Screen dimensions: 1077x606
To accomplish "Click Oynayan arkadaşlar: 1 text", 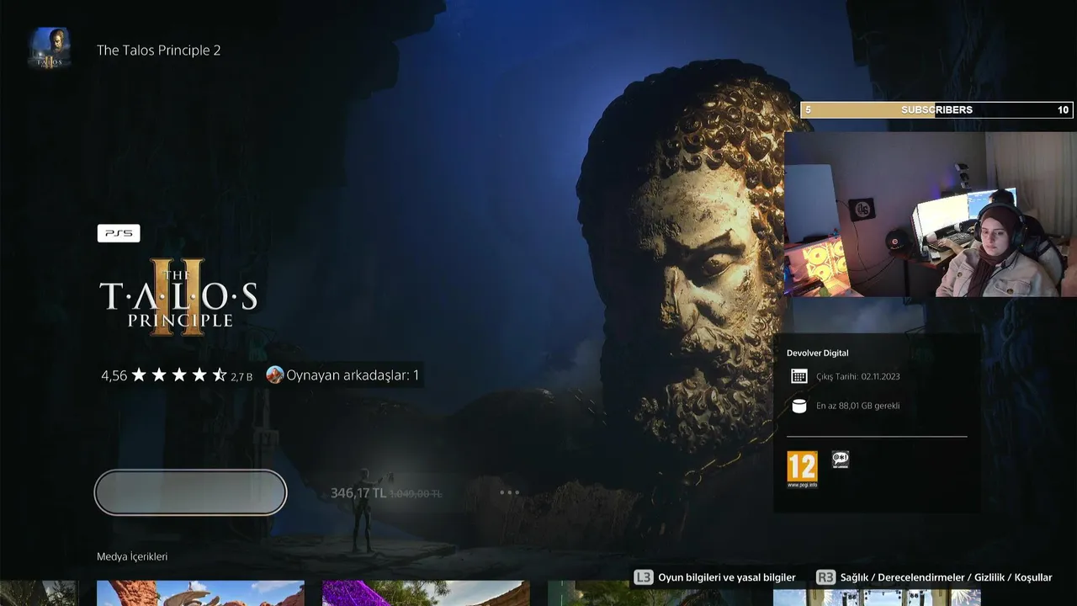I will click(x=353, y=375).
